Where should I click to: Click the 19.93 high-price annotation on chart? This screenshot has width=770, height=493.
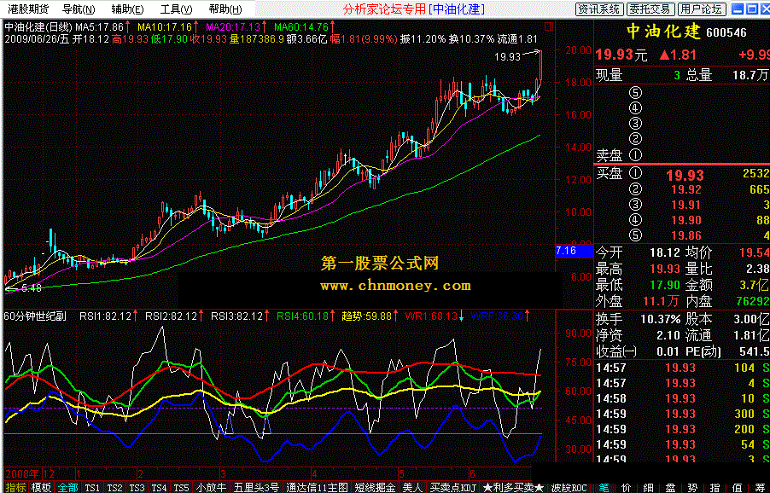click(507, 57)
